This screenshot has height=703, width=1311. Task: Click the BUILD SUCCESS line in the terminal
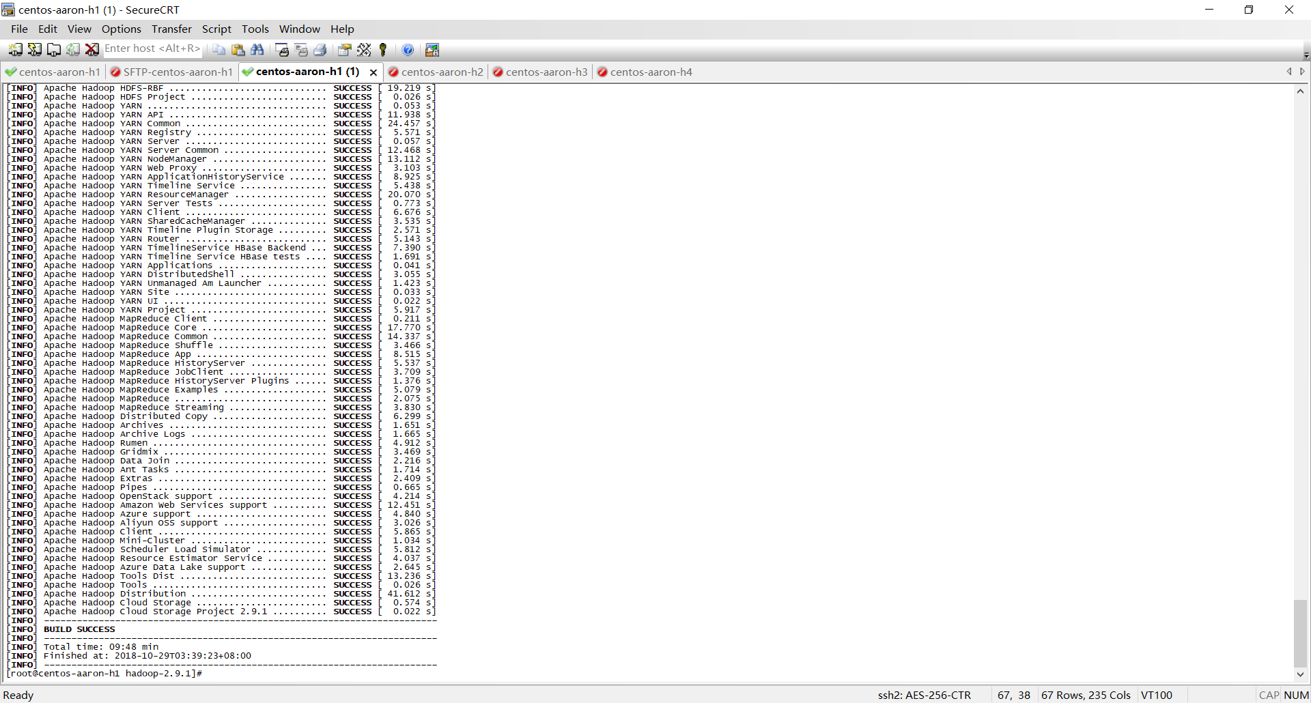79,629
